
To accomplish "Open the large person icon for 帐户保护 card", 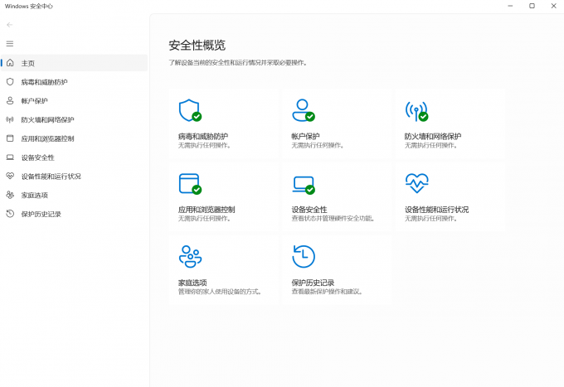I will 304,111.
